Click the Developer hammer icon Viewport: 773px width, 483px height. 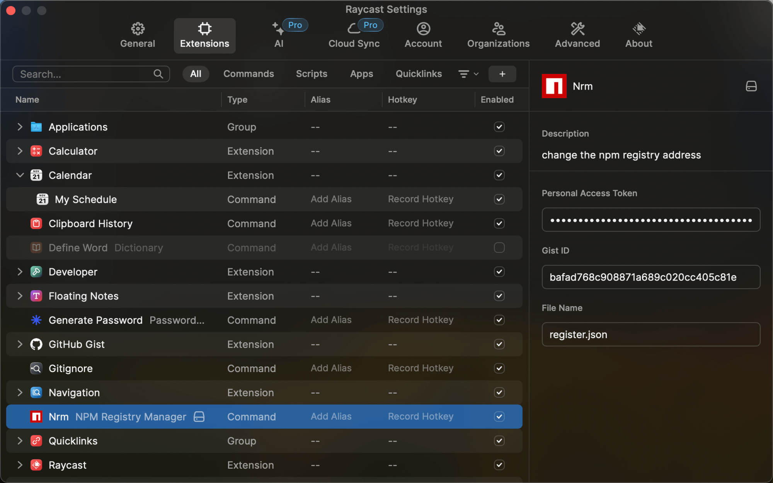[x=36, y=272]
